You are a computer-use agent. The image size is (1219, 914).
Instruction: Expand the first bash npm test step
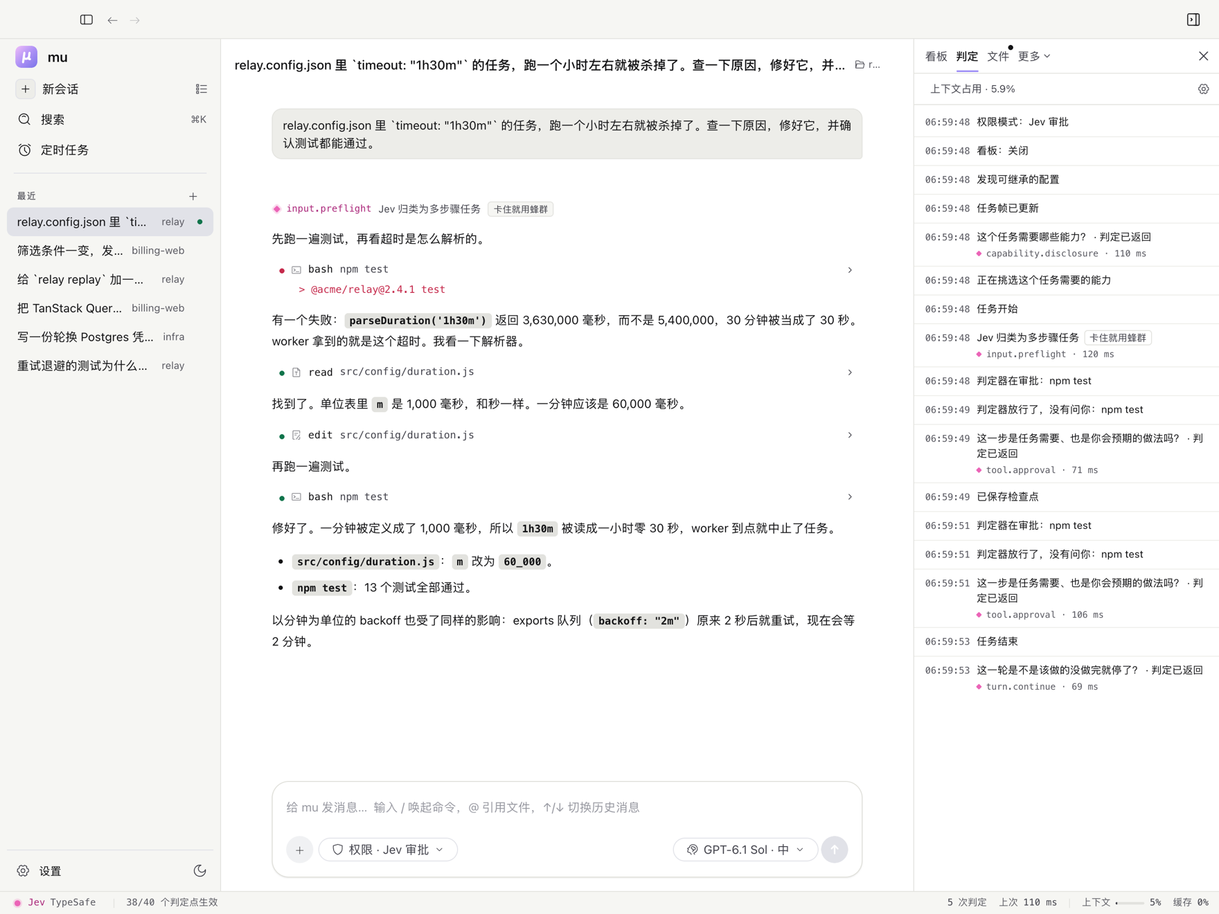click(x=567, y=269)
